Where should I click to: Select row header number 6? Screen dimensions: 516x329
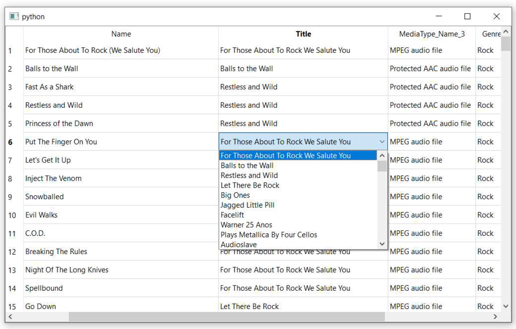(x=14, y=142)
